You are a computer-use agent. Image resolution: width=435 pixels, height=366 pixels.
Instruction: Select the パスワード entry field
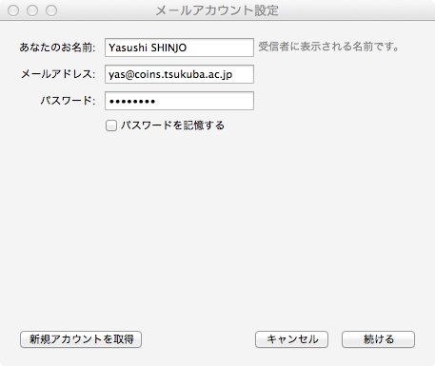pyautogui.click(x=179, y=101)
